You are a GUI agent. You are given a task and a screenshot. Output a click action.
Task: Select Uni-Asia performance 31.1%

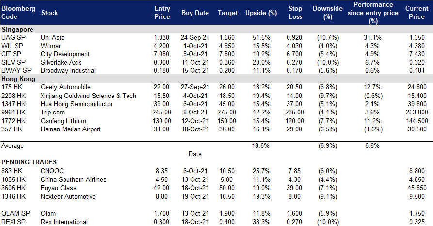pyautogui.click(x=372, y=37)
